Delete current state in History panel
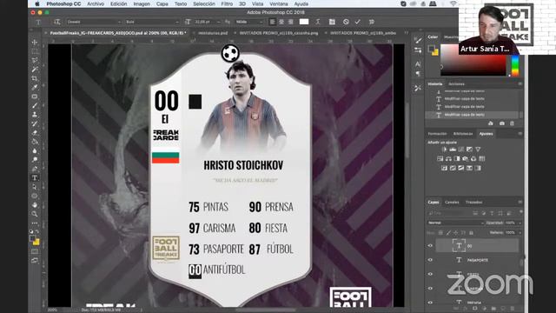 (512, 123)
